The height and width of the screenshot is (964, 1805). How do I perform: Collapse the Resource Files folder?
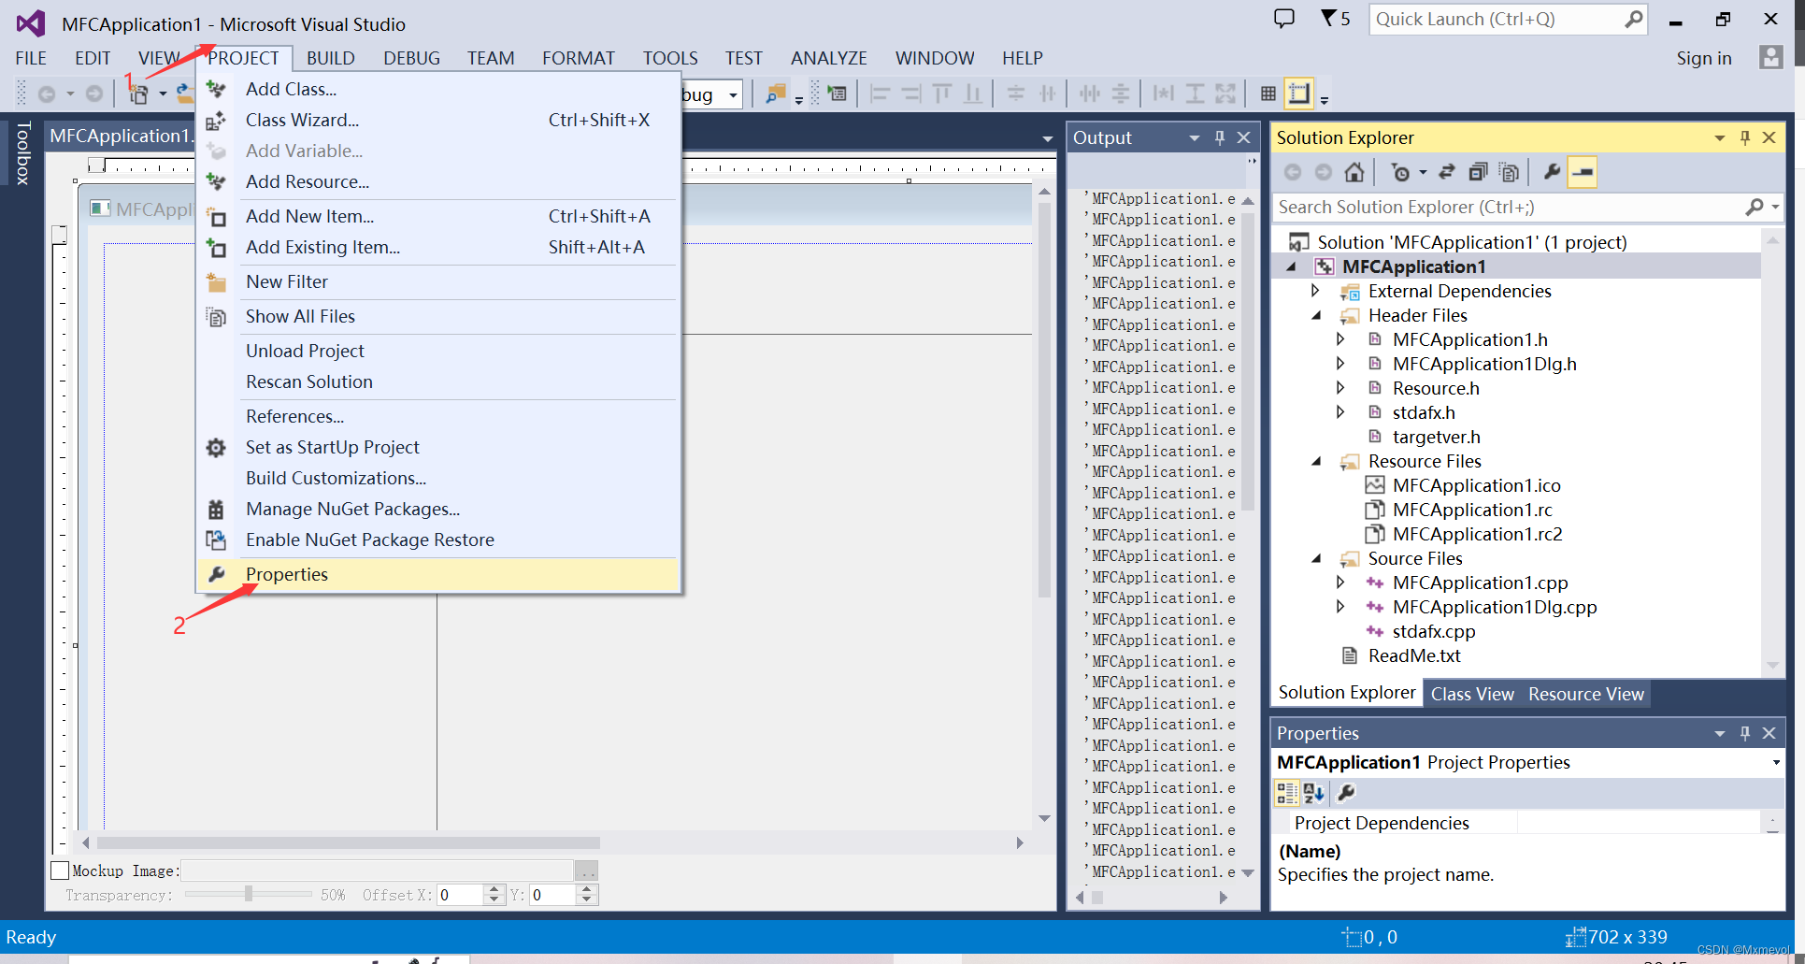coord(1316,461)
